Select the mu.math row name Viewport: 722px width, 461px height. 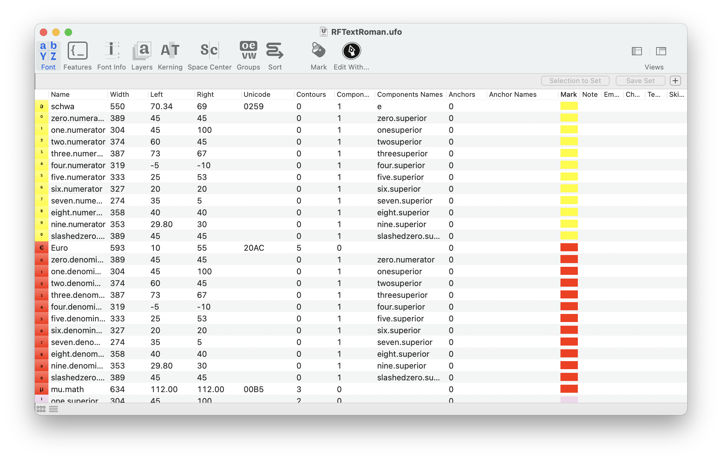click(67, 389)
